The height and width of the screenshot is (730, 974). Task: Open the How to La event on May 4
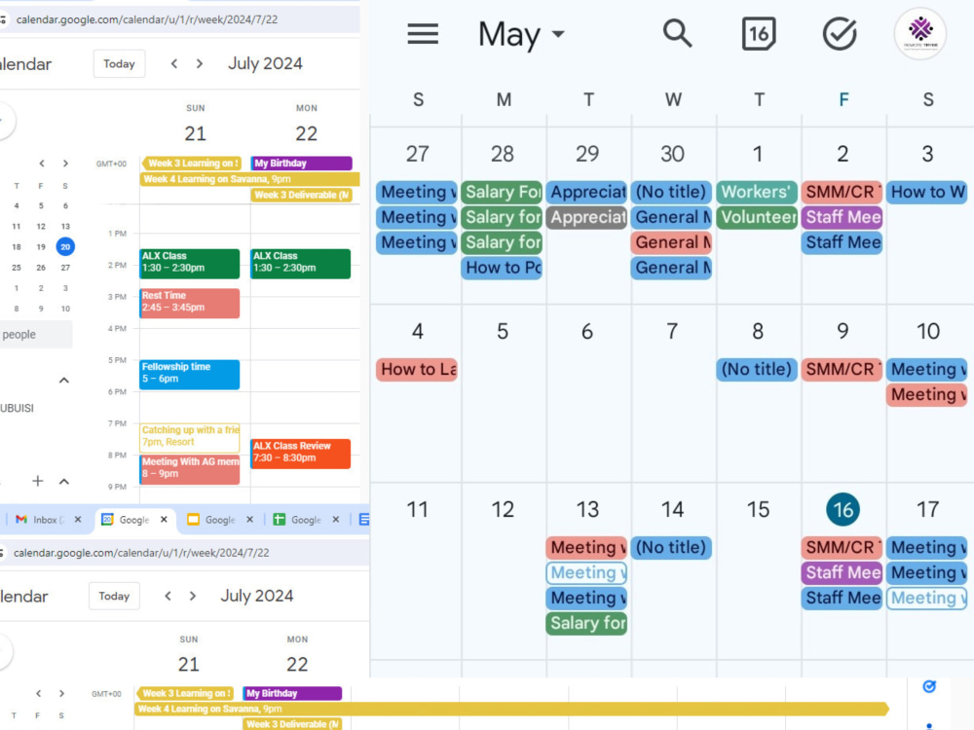click(417, 369)
